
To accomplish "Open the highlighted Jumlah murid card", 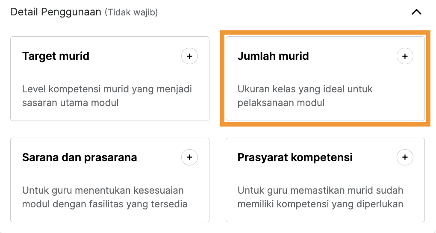I will pos(325,79).
